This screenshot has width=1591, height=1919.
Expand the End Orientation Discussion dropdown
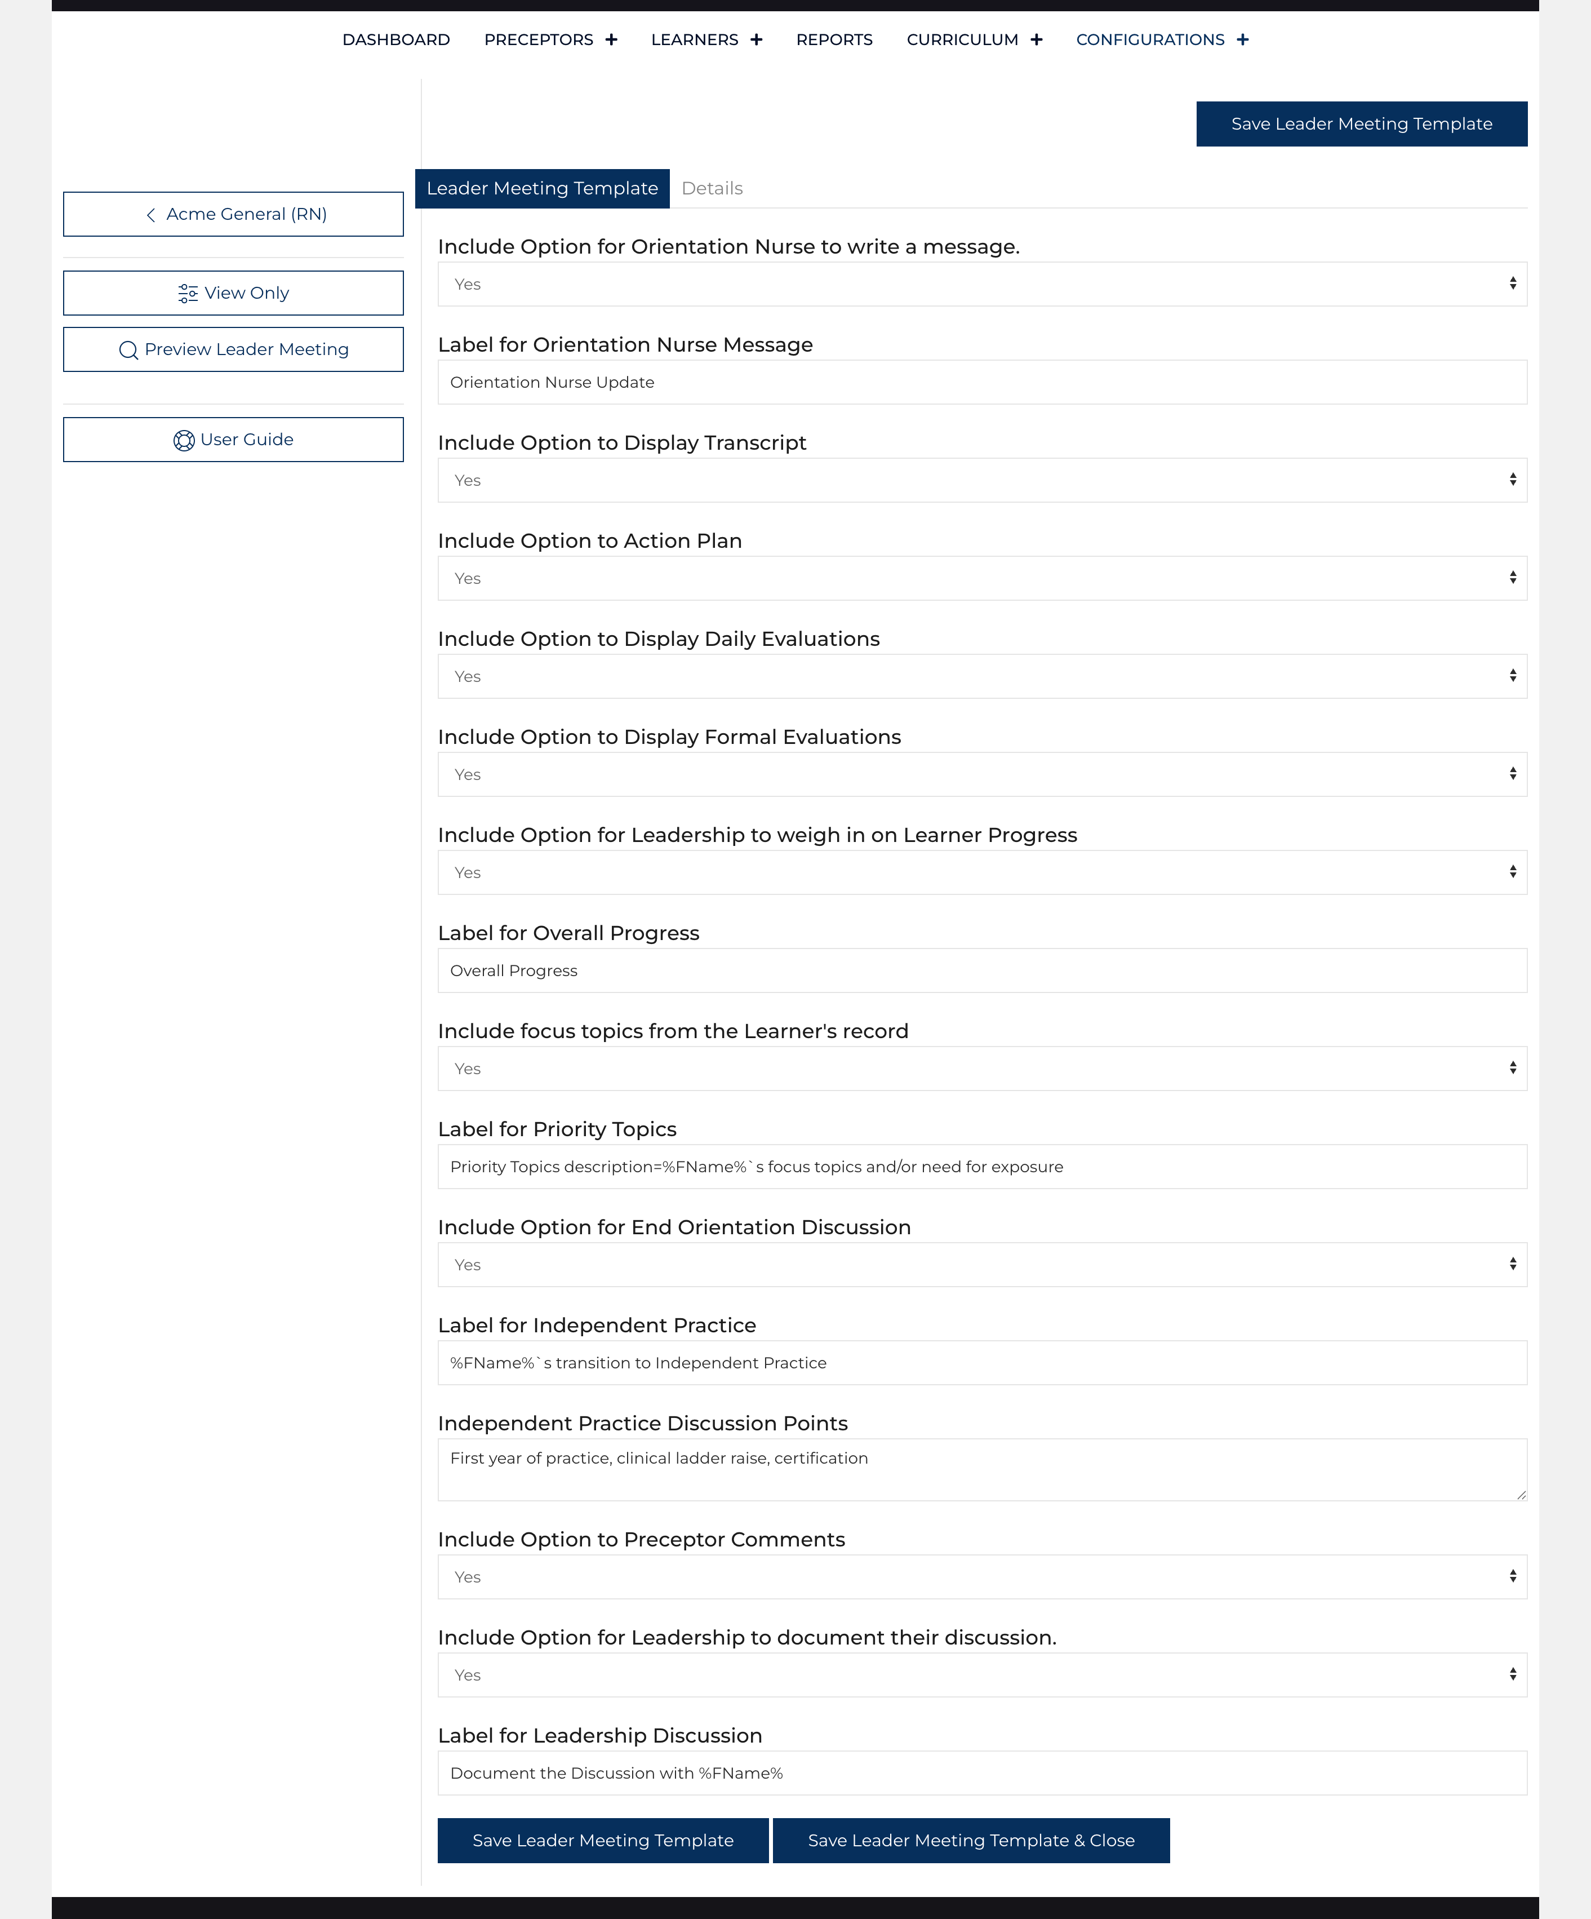coord(981,1265)
